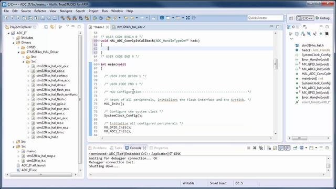Image resolution: width=336 pixels, height=189 pixels.
Task: Expand the project-level Inc folder
Action: 13,142
